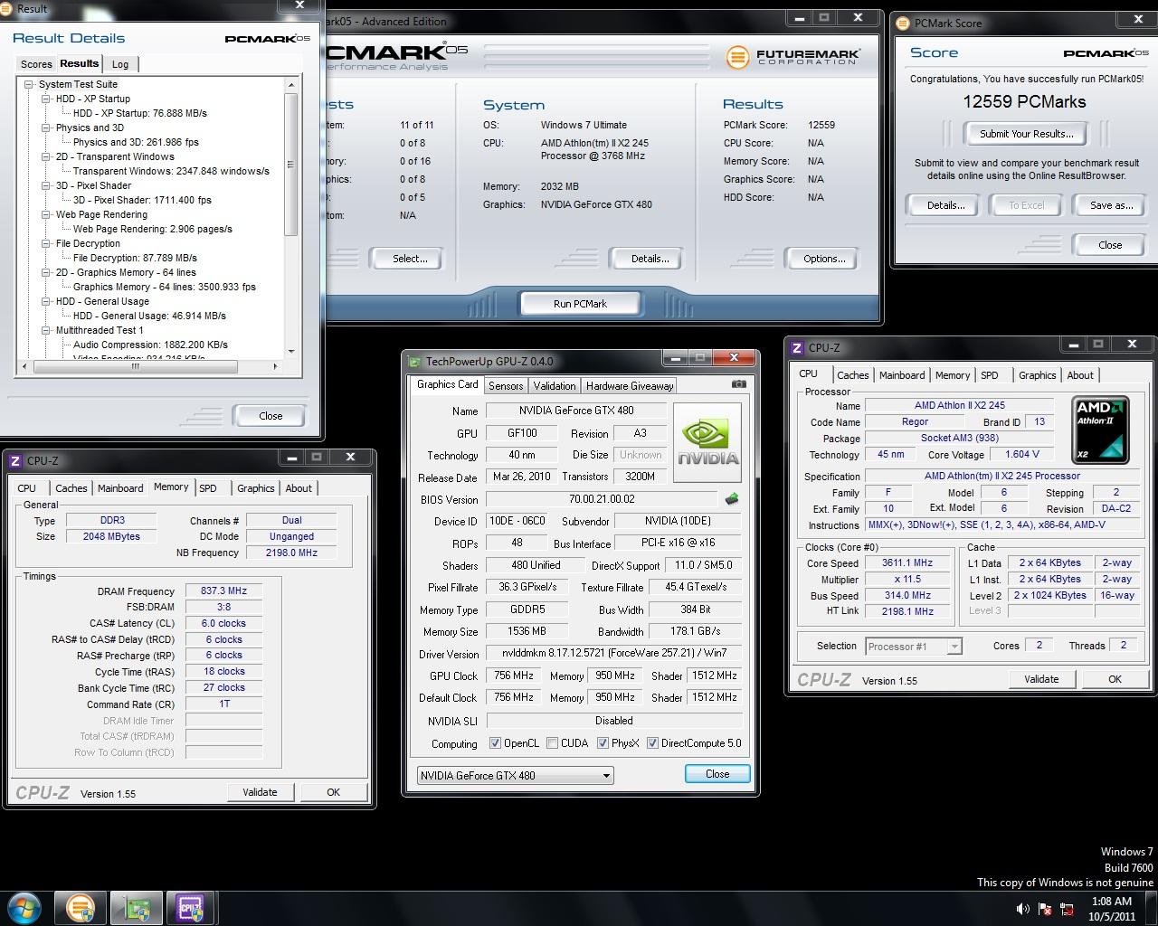The image size is (1158, 926).
Task: Click Action Center flag tray icon
Action: click(x=1045, y=909)
